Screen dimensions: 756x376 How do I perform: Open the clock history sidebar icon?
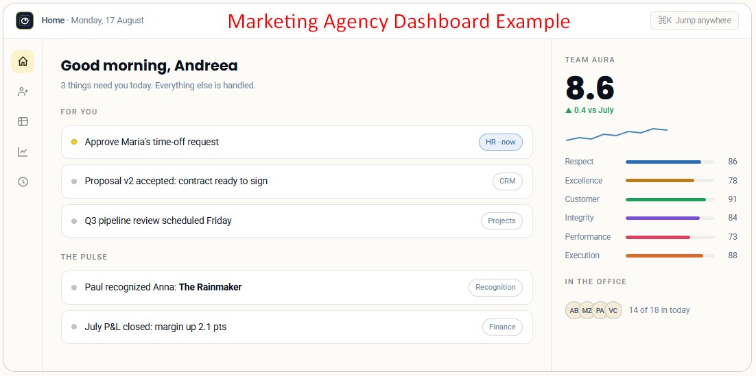click(x=23, y=182)
